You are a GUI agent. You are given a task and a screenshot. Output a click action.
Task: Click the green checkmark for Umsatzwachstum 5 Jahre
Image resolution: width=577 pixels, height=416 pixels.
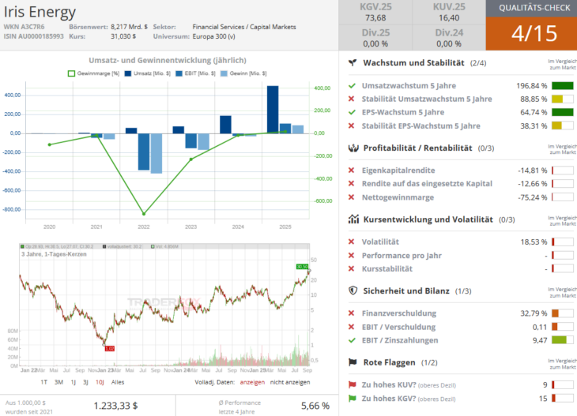[352, 85]
